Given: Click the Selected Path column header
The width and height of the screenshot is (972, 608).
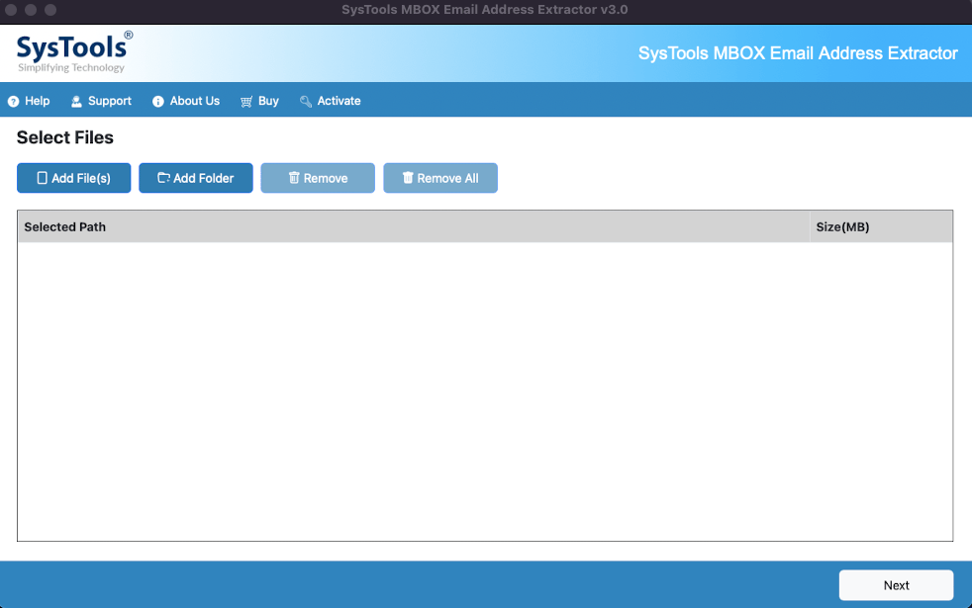Looking at the screenshot, I should click(x=65, y=226).
